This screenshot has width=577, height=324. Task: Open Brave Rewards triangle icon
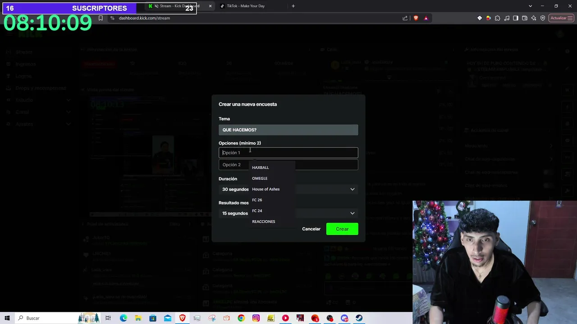click(426, 18)
